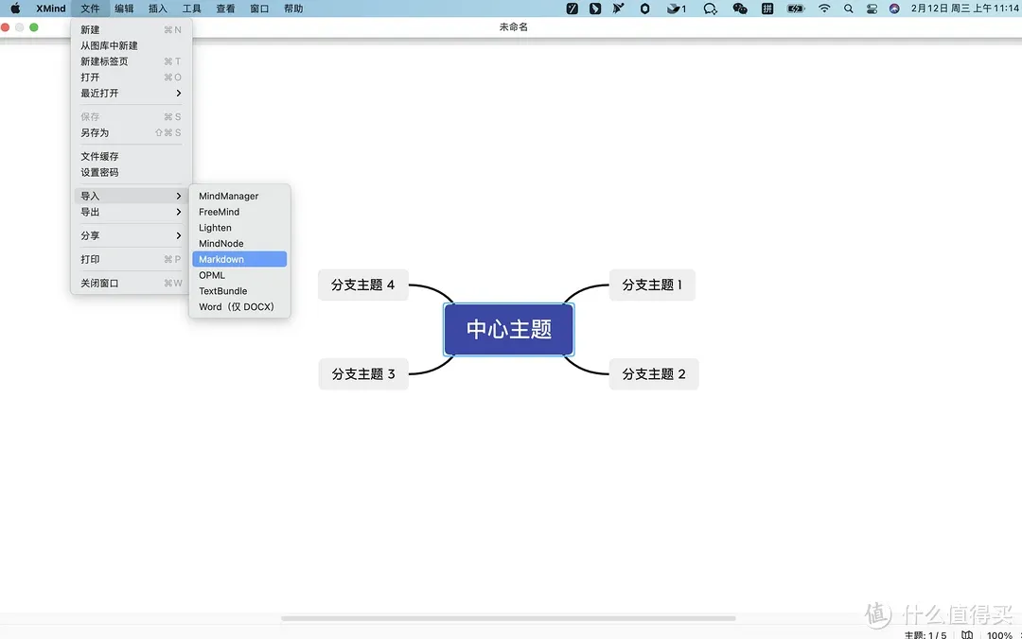Click the horizontal scrollbar at bottom

(508, 618)
